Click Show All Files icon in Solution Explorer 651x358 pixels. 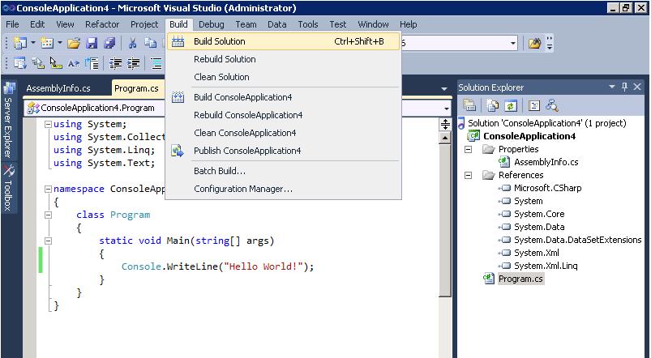tap(492, 105)
